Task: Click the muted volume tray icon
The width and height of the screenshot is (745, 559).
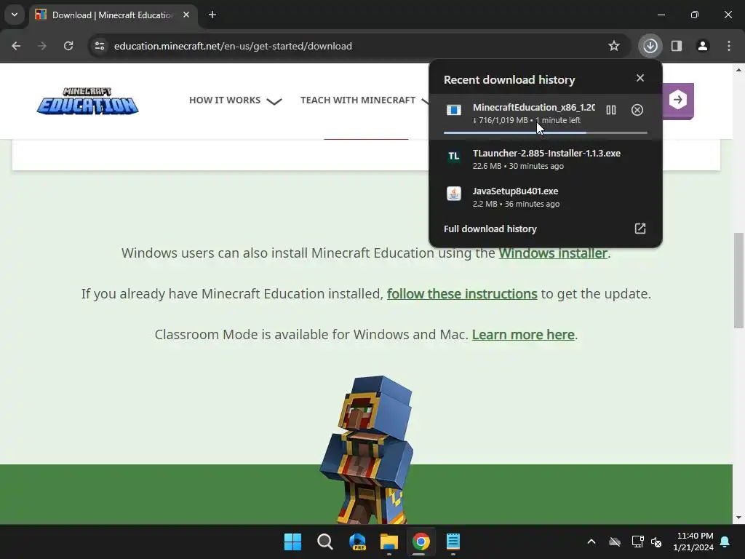Action: pyautogui.click(x=656, y=542)
